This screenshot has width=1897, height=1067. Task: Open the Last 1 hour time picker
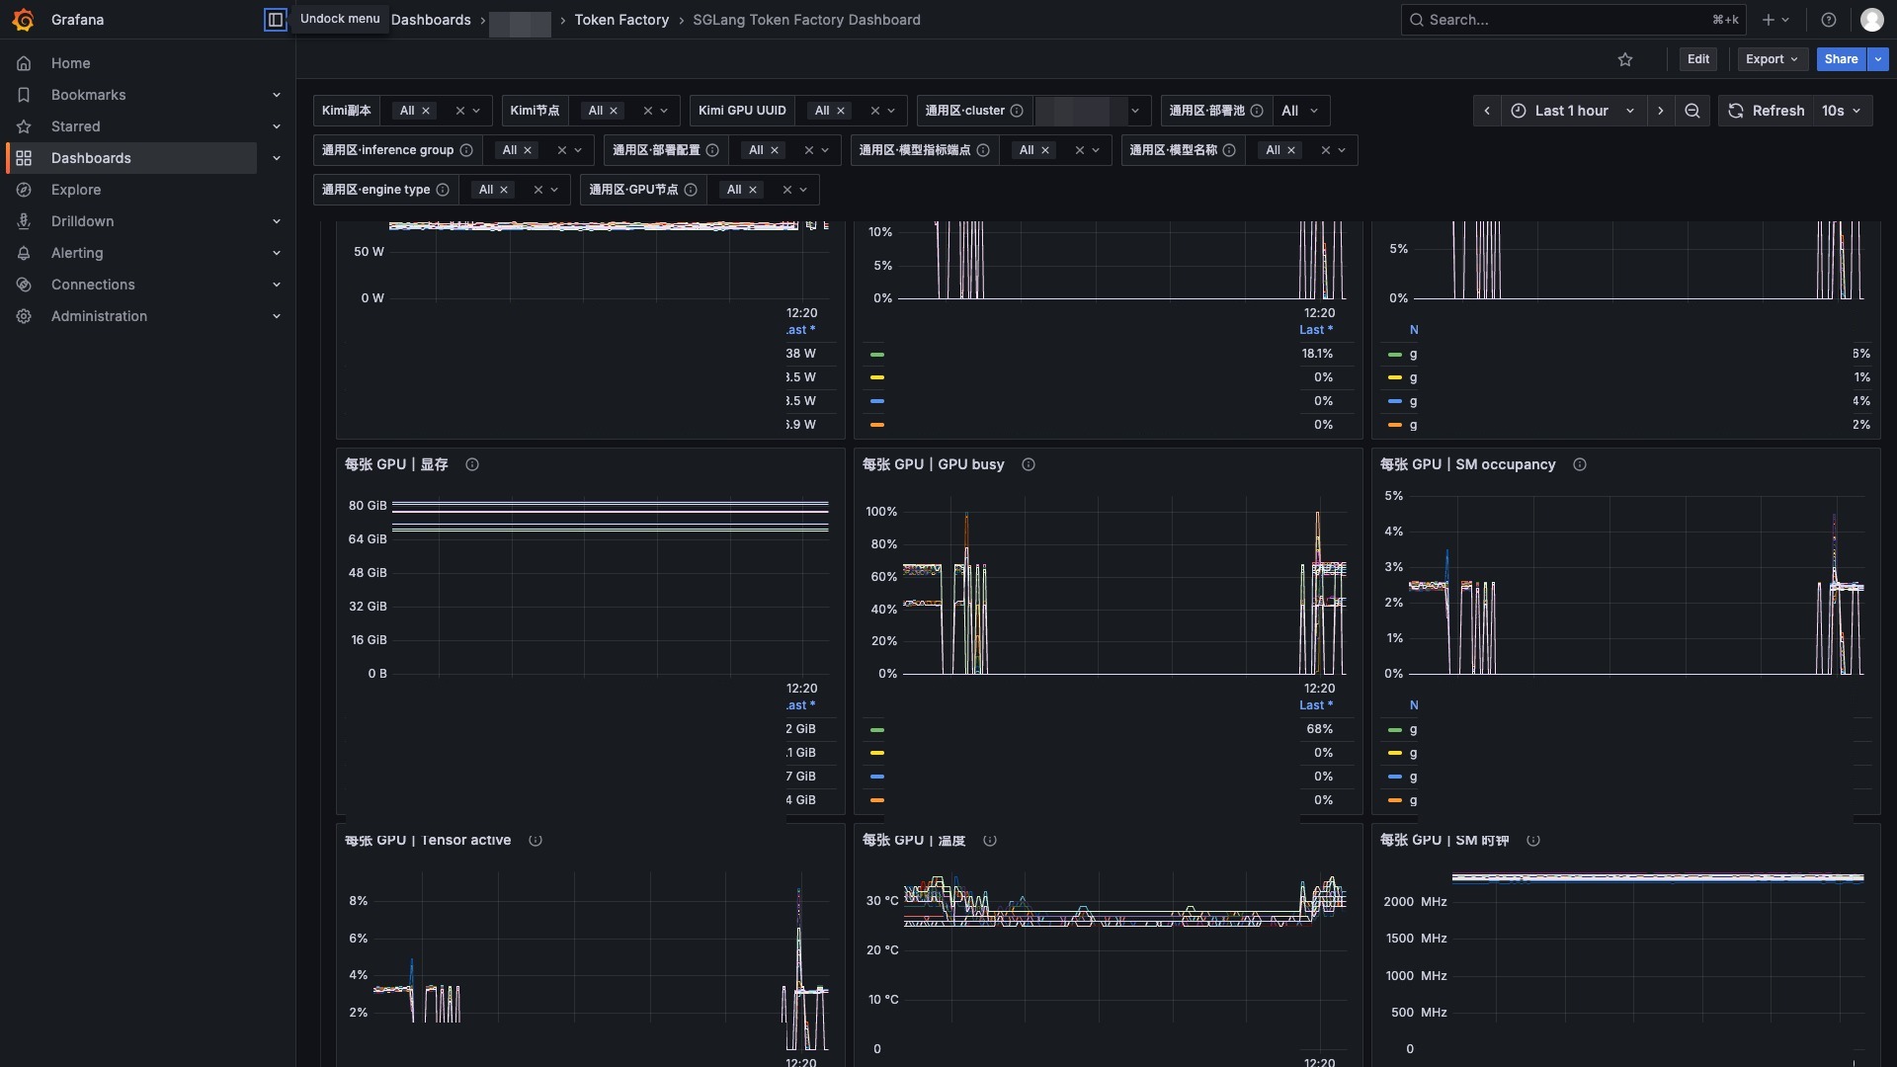point(1574,111)
